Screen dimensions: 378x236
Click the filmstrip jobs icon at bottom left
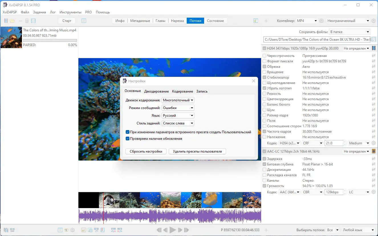pos(6,229)
